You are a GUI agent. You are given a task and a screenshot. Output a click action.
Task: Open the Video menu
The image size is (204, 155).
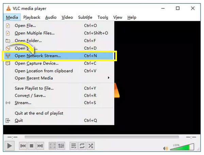67,17
